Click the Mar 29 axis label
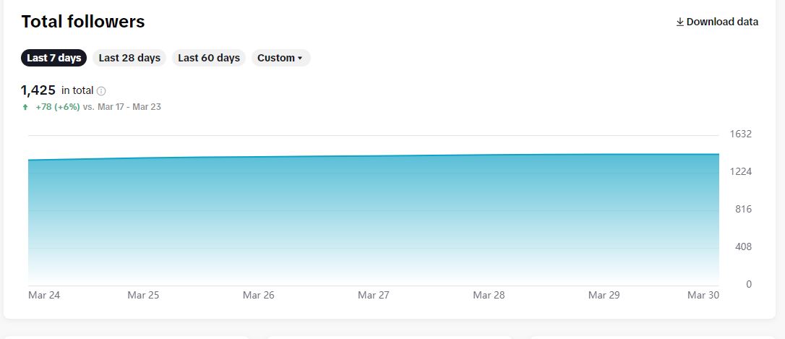785x339 pixels. click(x=604, y=296)
